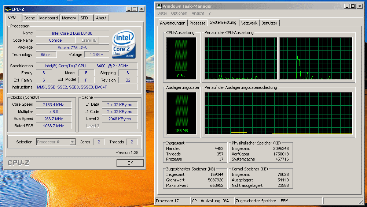Click the CPU-Z title bar app icon
The width and height of the screenshot is (367, 207).
point(8,9)
